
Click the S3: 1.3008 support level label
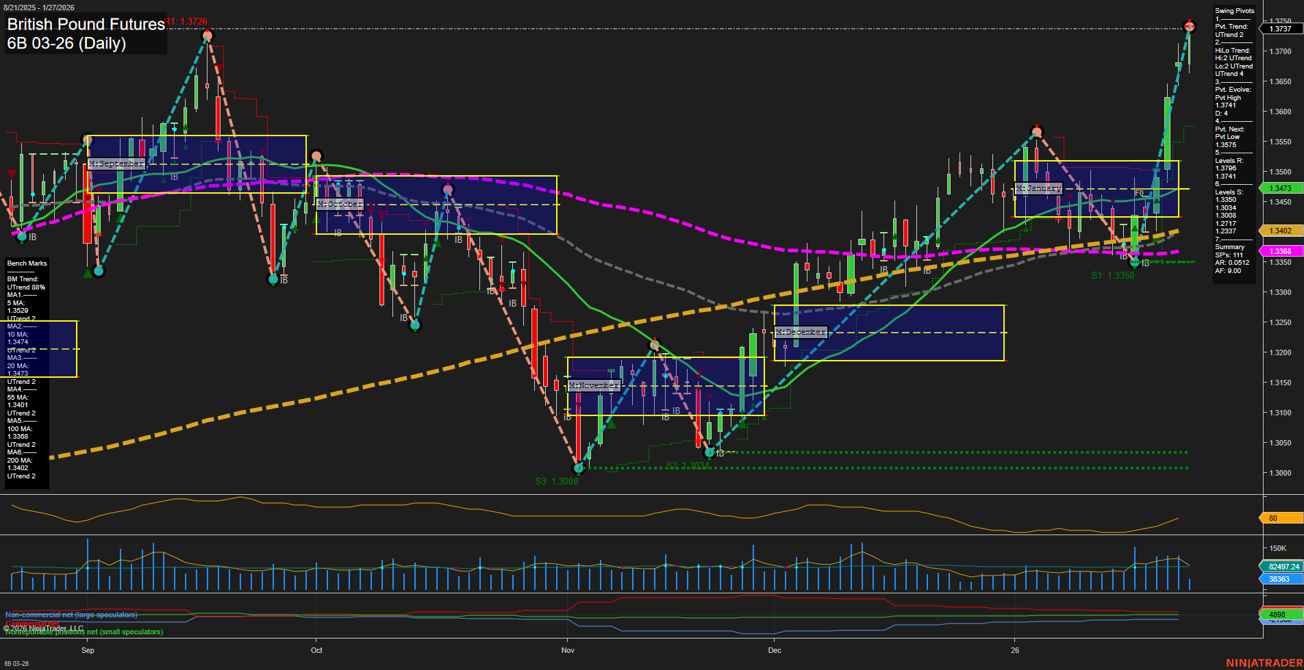pyautogui.click(x=557, y=480)
